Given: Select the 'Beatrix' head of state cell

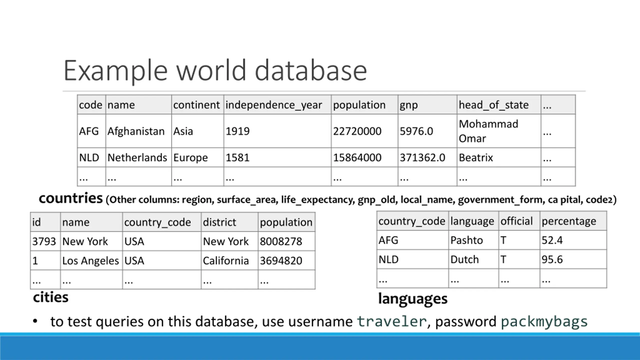Looking at the screenshot, I should click(499, 157).
